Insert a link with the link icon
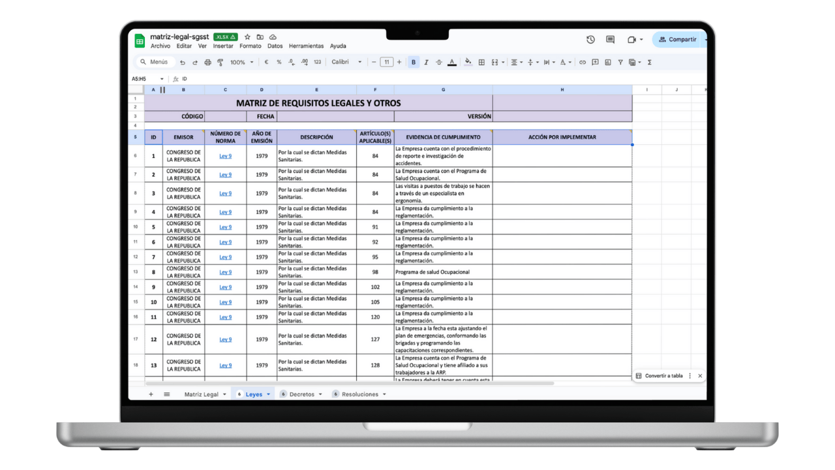 coord(583,62)
